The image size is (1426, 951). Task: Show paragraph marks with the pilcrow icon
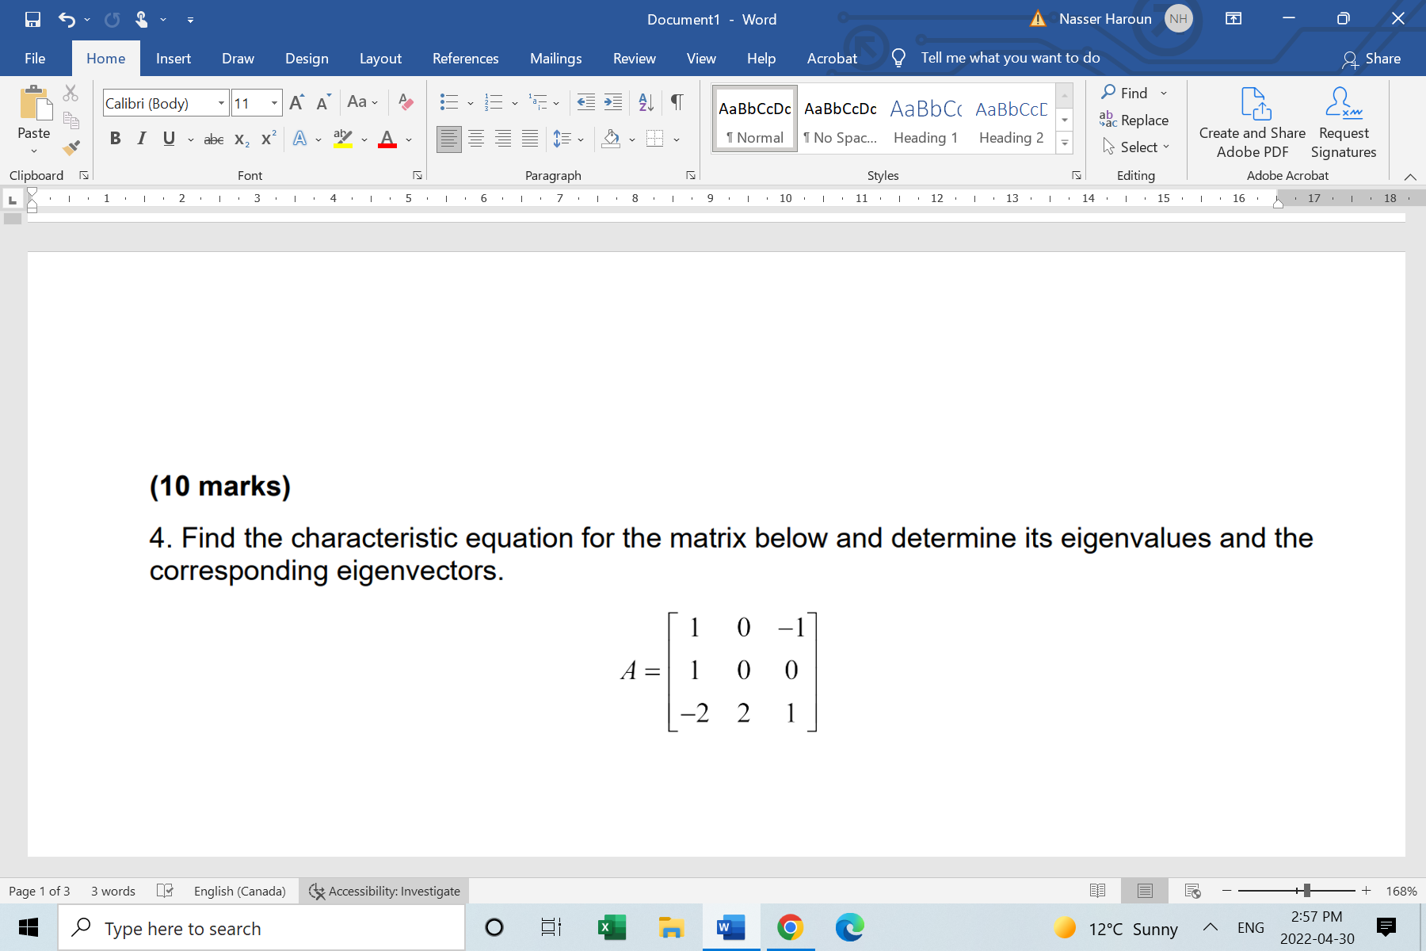(x=677, y=102)
